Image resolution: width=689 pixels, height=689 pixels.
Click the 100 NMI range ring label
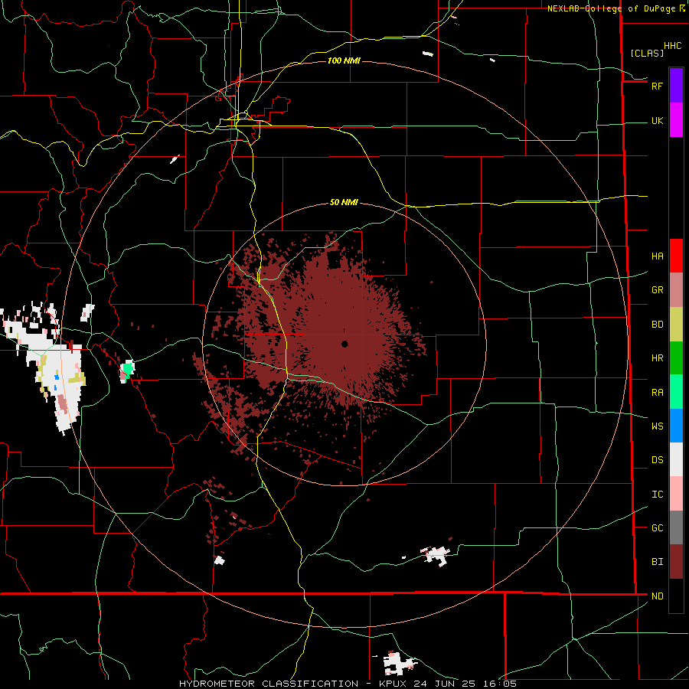(344, 60)
